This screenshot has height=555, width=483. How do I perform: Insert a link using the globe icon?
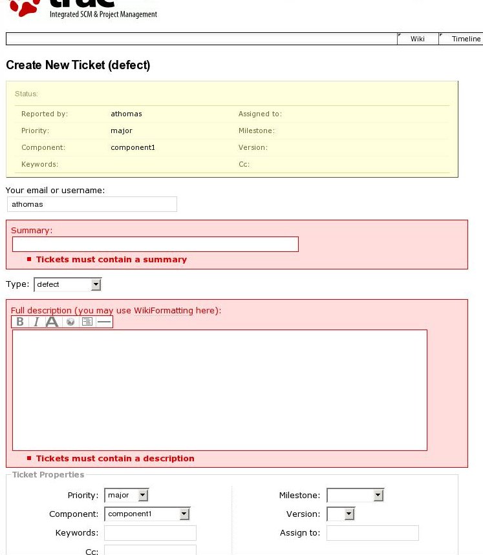pos(70,322)
